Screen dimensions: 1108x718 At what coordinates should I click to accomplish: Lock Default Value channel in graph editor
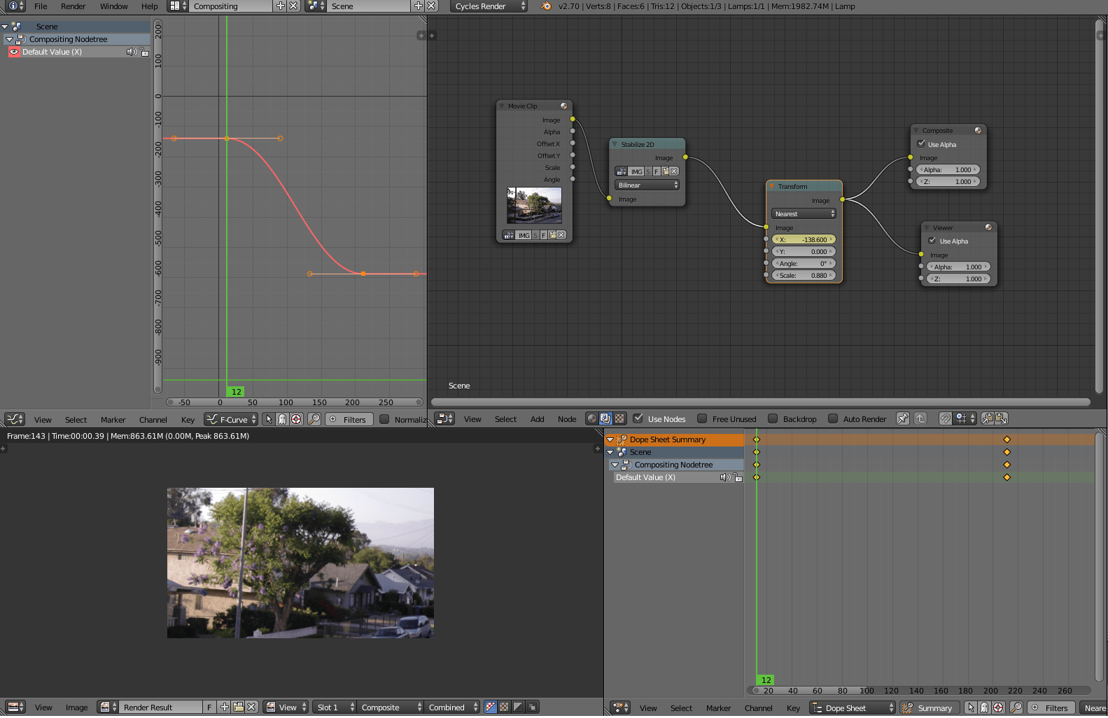tap(144, 52)
